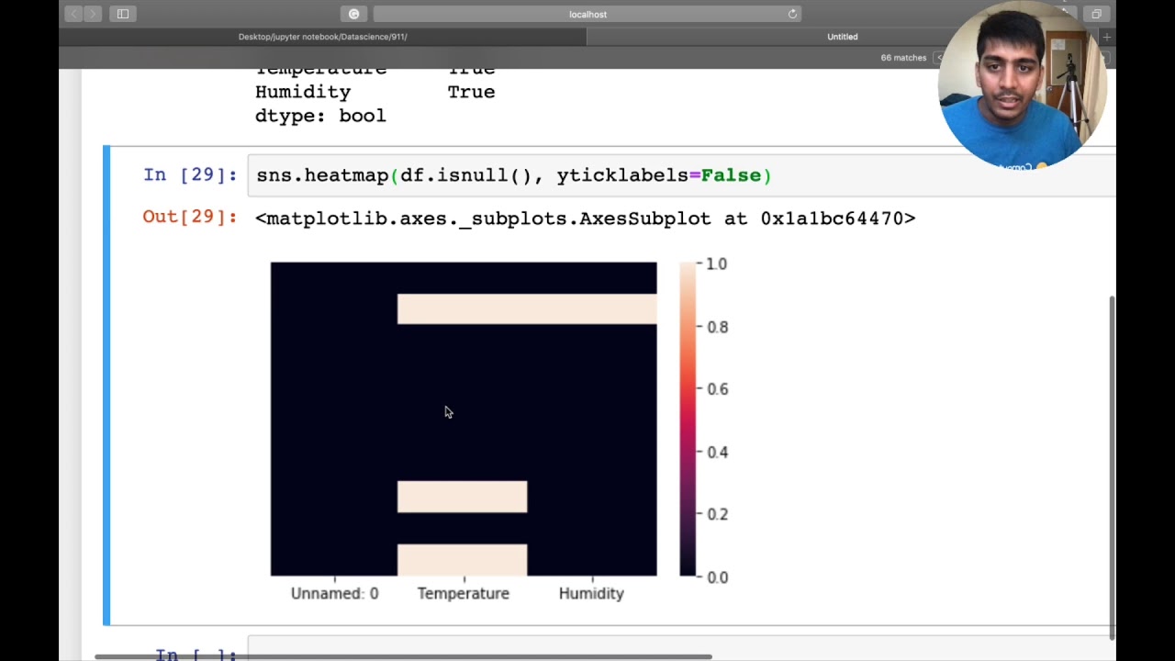Viewport: 1175px width, 661px height.
Task: Click the Safari back arrow button
Action: [x=74, y=14]
